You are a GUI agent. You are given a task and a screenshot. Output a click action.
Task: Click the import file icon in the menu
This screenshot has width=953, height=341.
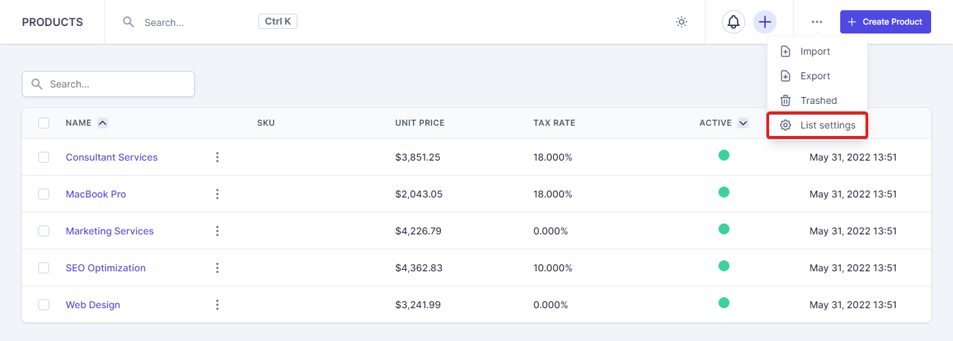point(786,51)
